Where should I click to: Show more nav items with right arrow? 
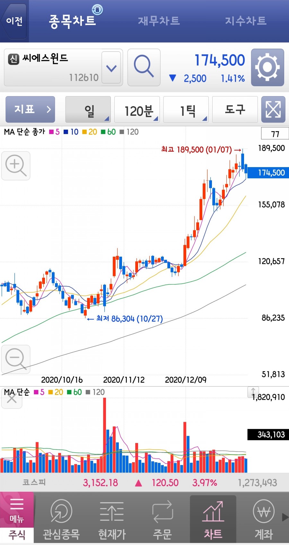click(285, 517)
